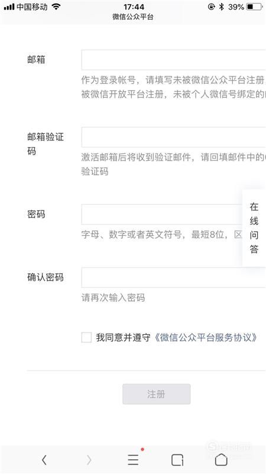
Task: Tap the cellular signal bars icon
Action: click(9, 7)
